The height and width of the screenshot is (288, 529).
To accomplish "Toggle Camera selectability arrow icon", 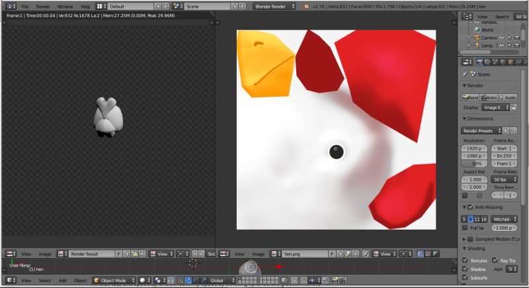I will [509, 38].
